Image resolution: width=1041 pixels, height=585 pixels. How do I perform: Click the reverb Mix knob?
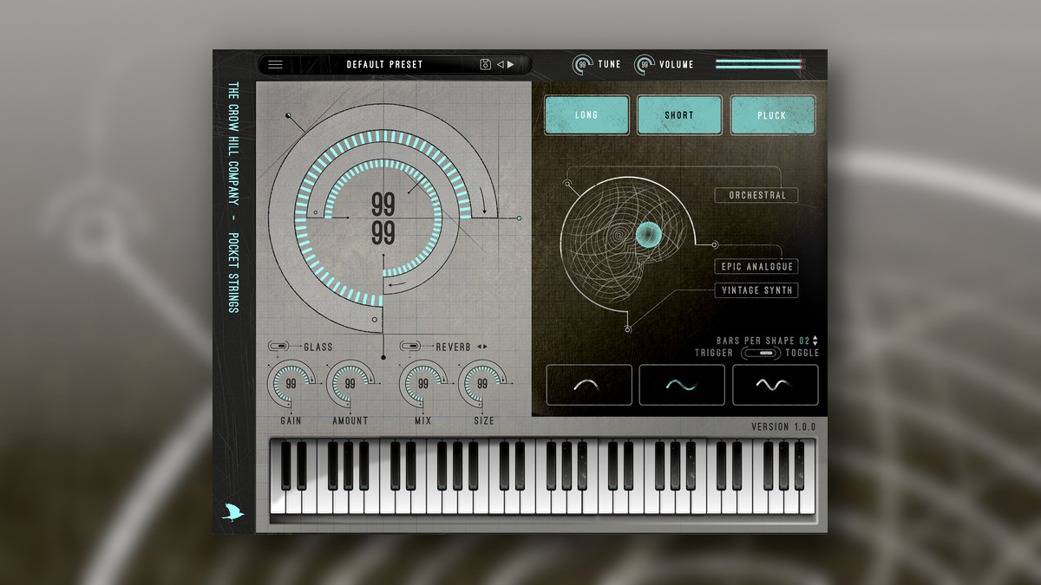[422, 383]
